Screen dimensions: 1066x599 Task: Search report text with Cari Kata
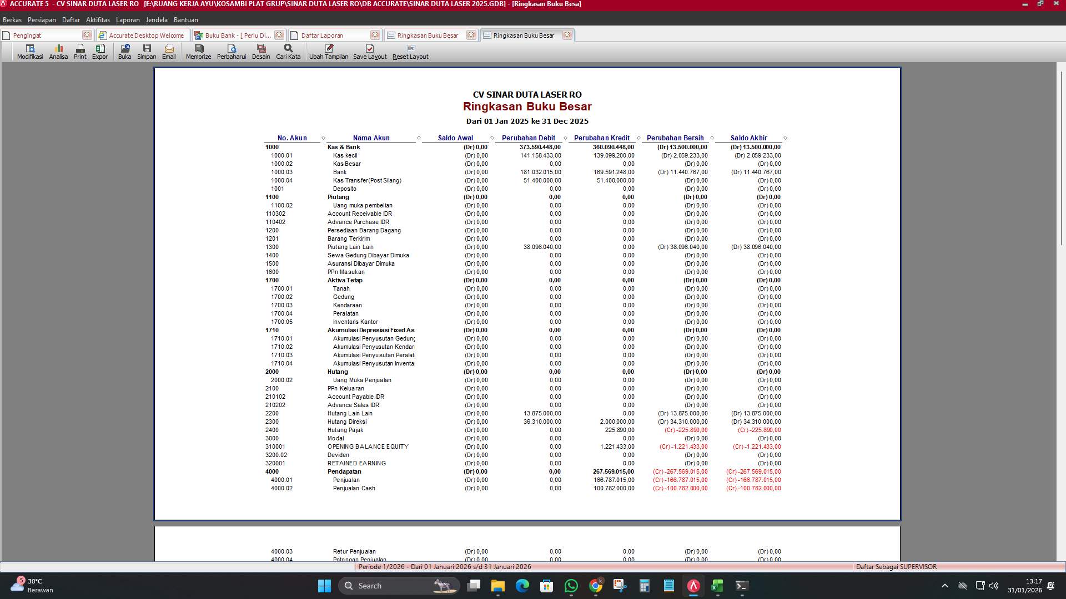pos(287,51)
